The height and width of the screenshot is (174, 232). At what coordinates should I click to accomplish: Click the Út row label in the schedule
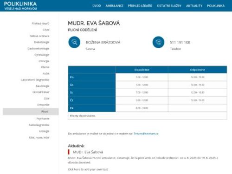[x=71, y=85]
